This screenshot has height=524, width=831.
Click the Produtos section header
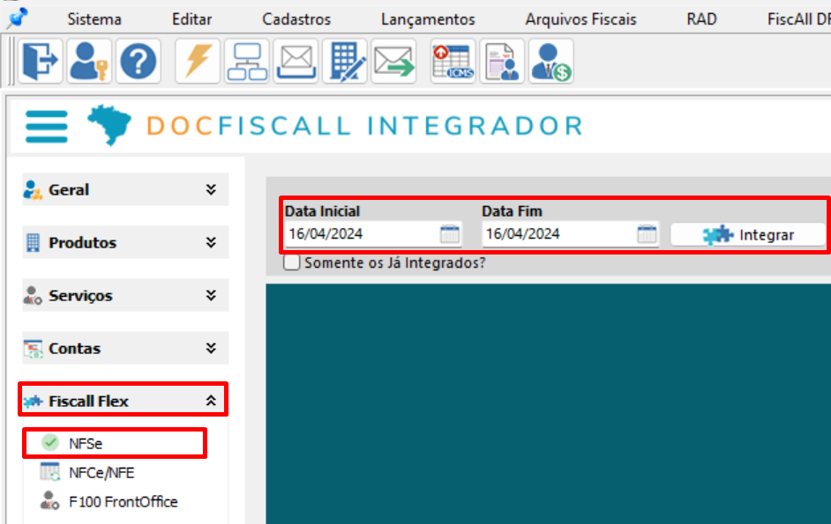click(x=125, y=242)
